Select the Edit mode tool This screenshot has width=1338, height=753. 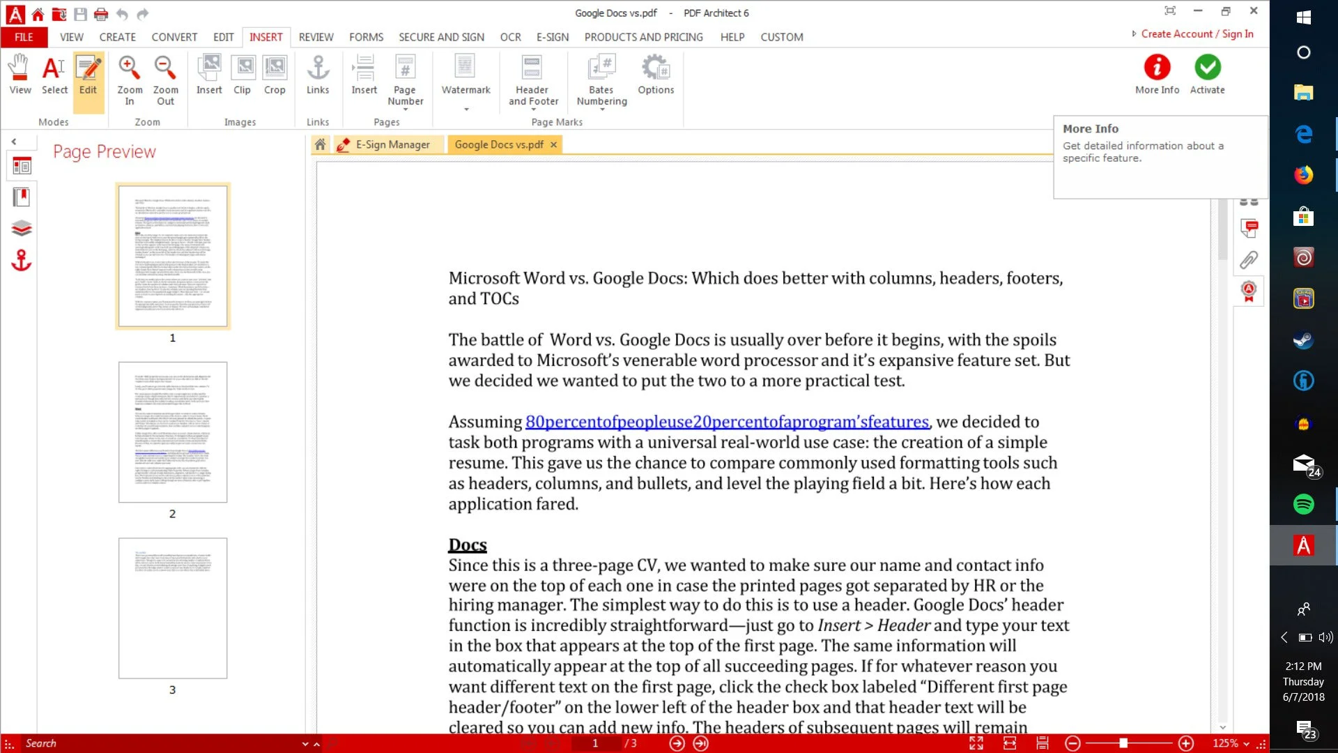coord(88,75)
